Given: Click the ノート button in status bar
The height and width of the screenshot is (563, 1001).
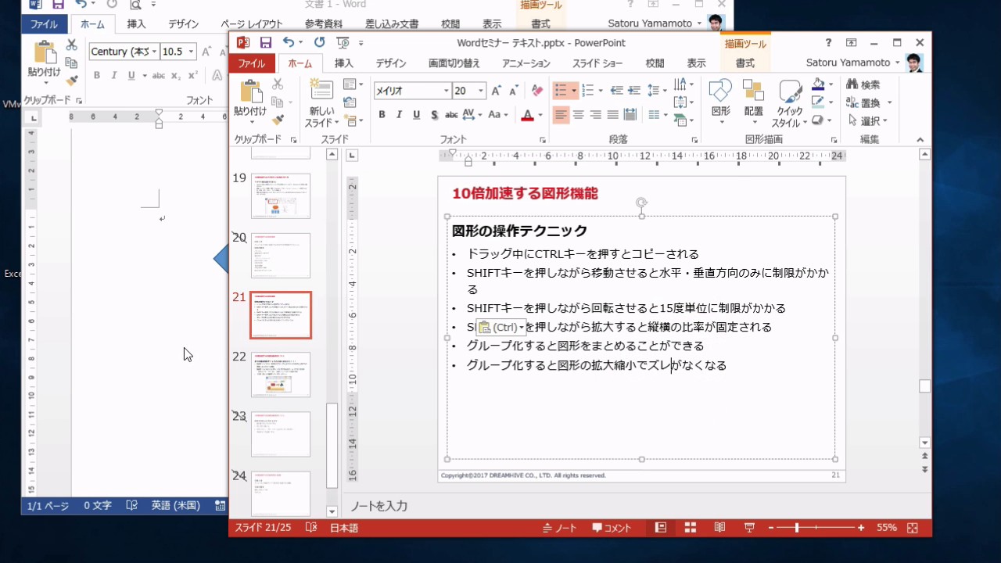Looking at the screenshot, I should [560, 528].
